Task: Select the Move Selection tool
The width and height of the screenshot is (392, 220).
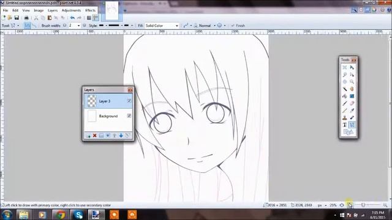Action: click(352, 75)
